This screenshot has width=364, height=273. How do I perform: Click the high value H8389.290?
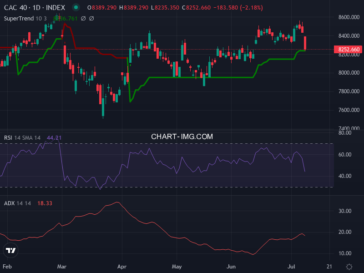point(134,8)
